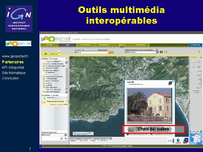
Task: Open the TÉLÉCHARGER menu tab
Action: tap(104, 45)
